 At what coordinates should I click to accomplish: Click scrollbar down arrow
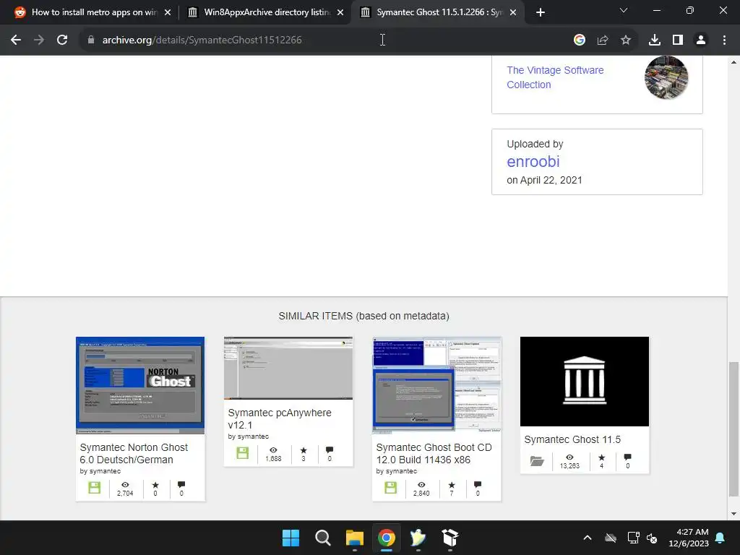(x=733, y=514)
